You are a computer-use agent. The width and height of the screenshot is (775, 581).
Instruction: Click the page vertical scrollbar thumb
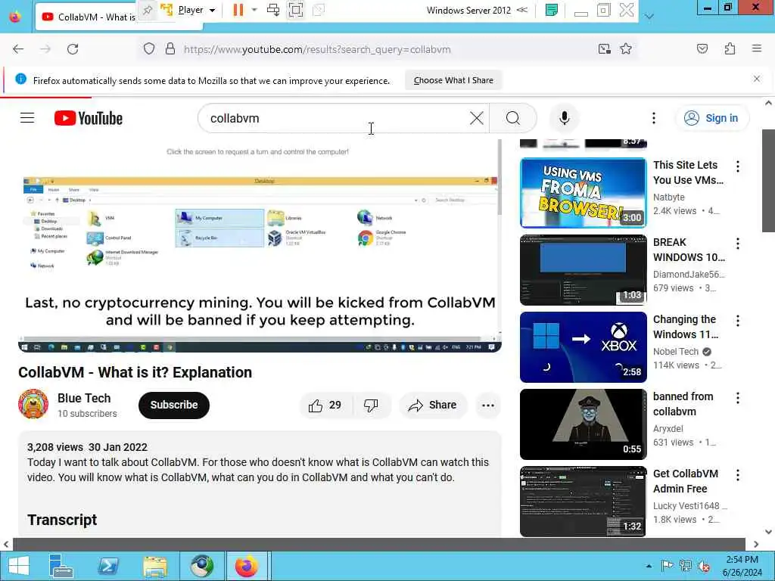pyautogui.click(x=768, y=180)
